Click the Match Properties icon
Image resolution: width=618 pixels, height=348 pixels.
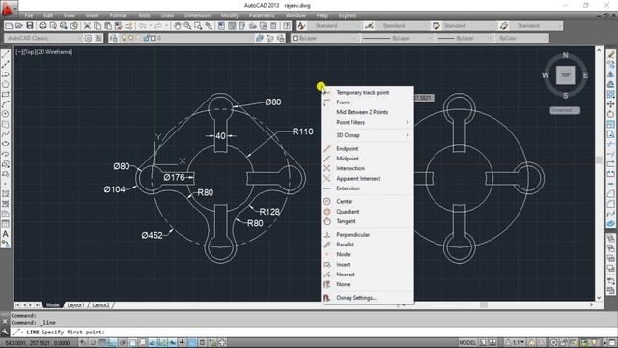[128, 26]
